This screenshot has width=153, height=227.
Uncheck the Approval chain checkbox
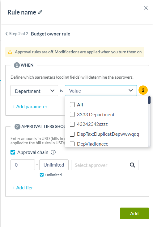13,152
